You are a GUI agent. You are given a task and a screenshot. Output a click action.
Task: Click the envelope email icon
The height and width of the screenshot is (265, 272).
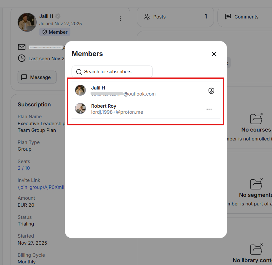(22, 47)
